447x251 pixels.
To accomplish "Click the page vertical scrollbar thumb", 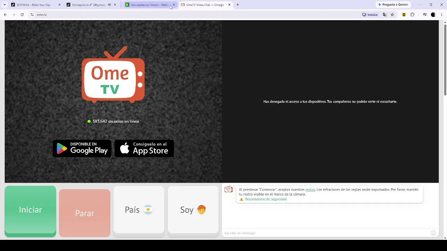I will 445,60.
